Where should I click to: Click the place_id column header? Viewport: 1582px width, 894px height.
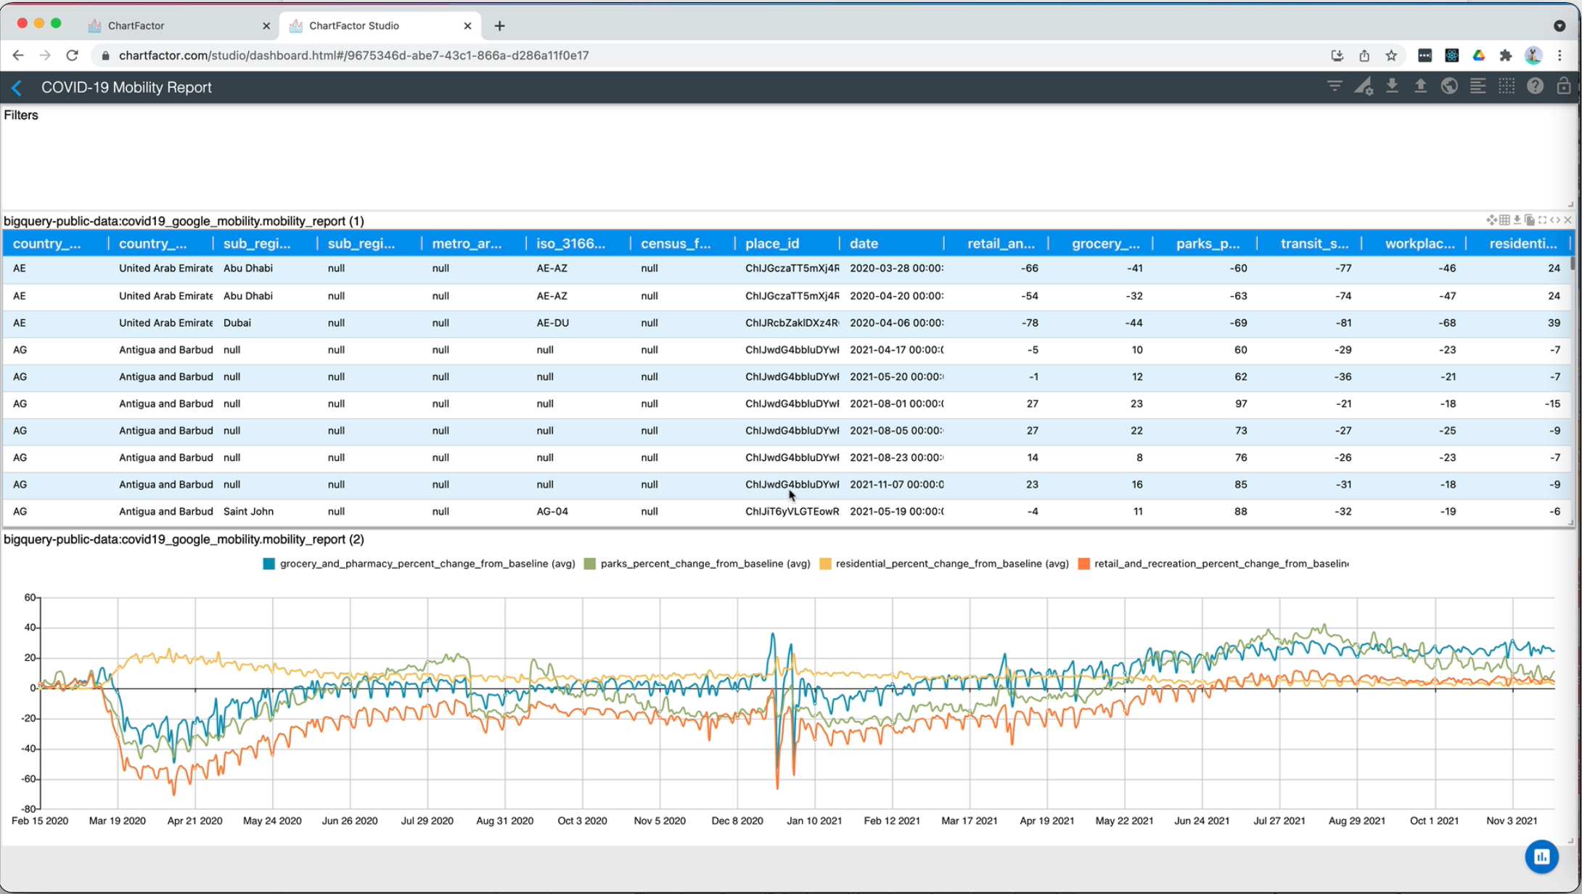coord(771,244)
